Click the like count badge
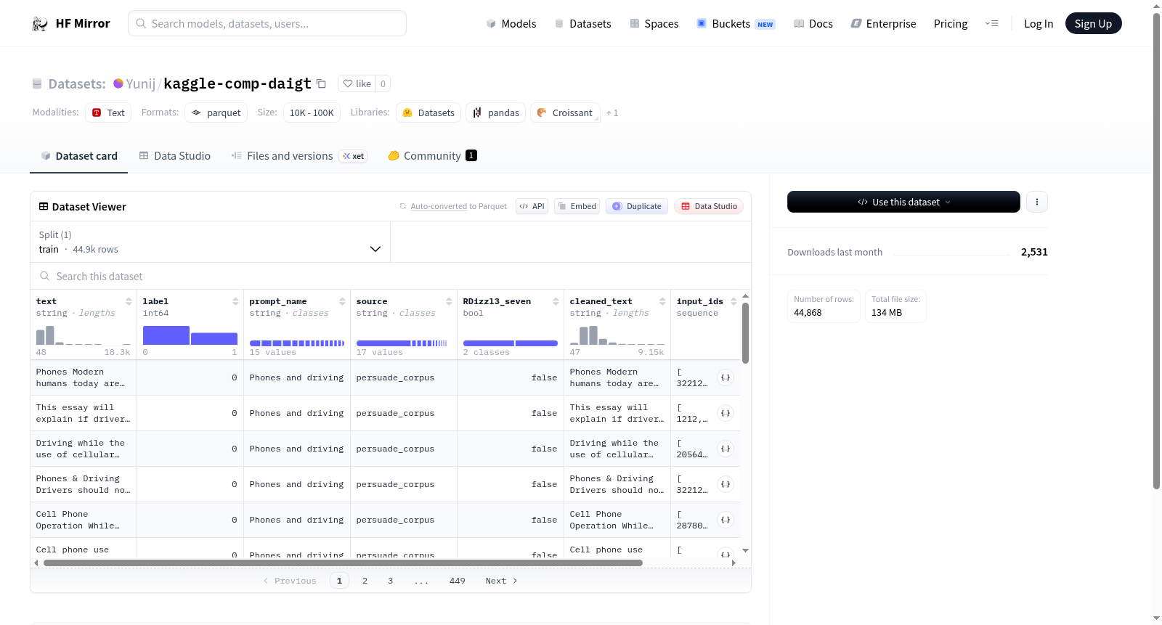The image size is (1162, 625). point(383,83)
